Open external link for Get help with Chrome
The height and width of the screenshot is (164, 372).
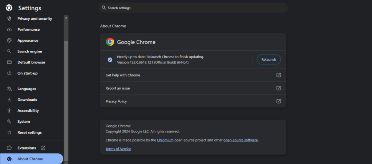(279, 75)
